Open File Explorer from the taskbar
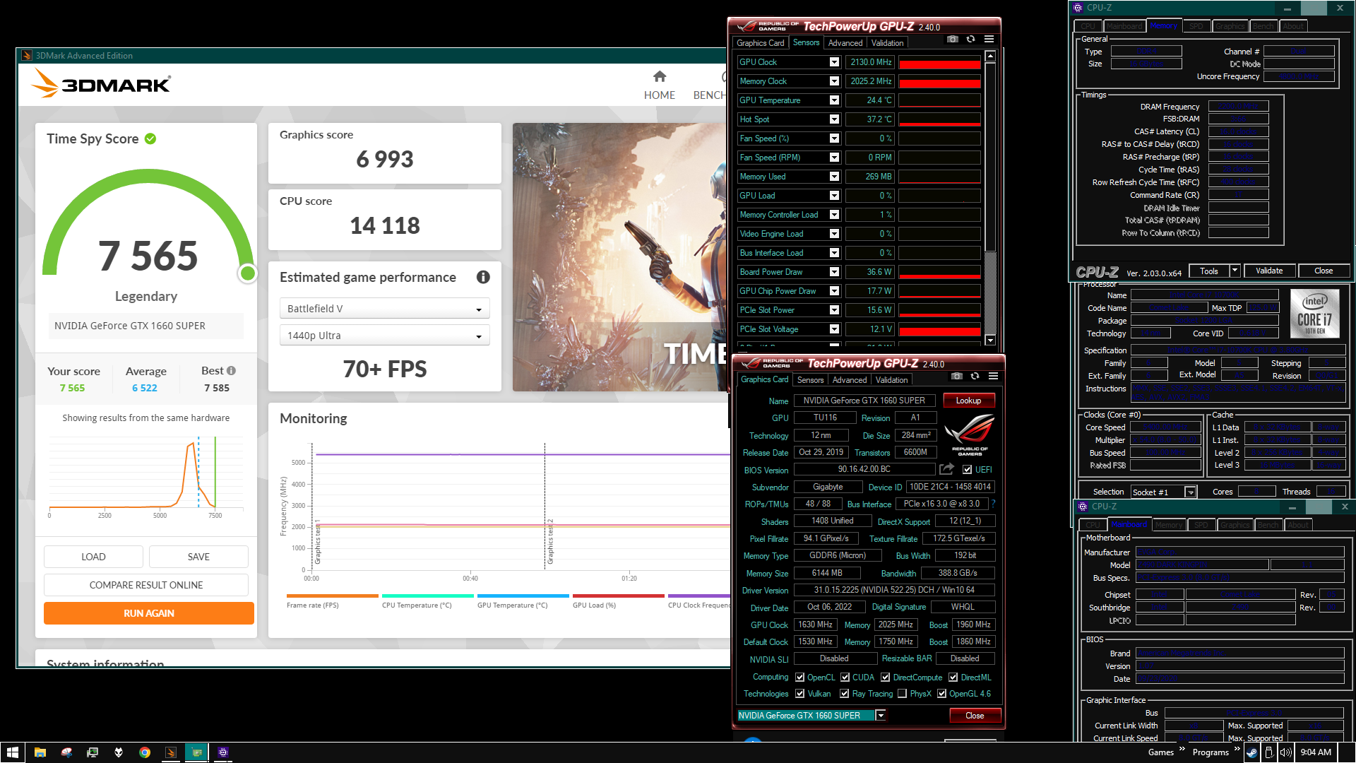The image size is (1356, 763). (x=40, y=752)
